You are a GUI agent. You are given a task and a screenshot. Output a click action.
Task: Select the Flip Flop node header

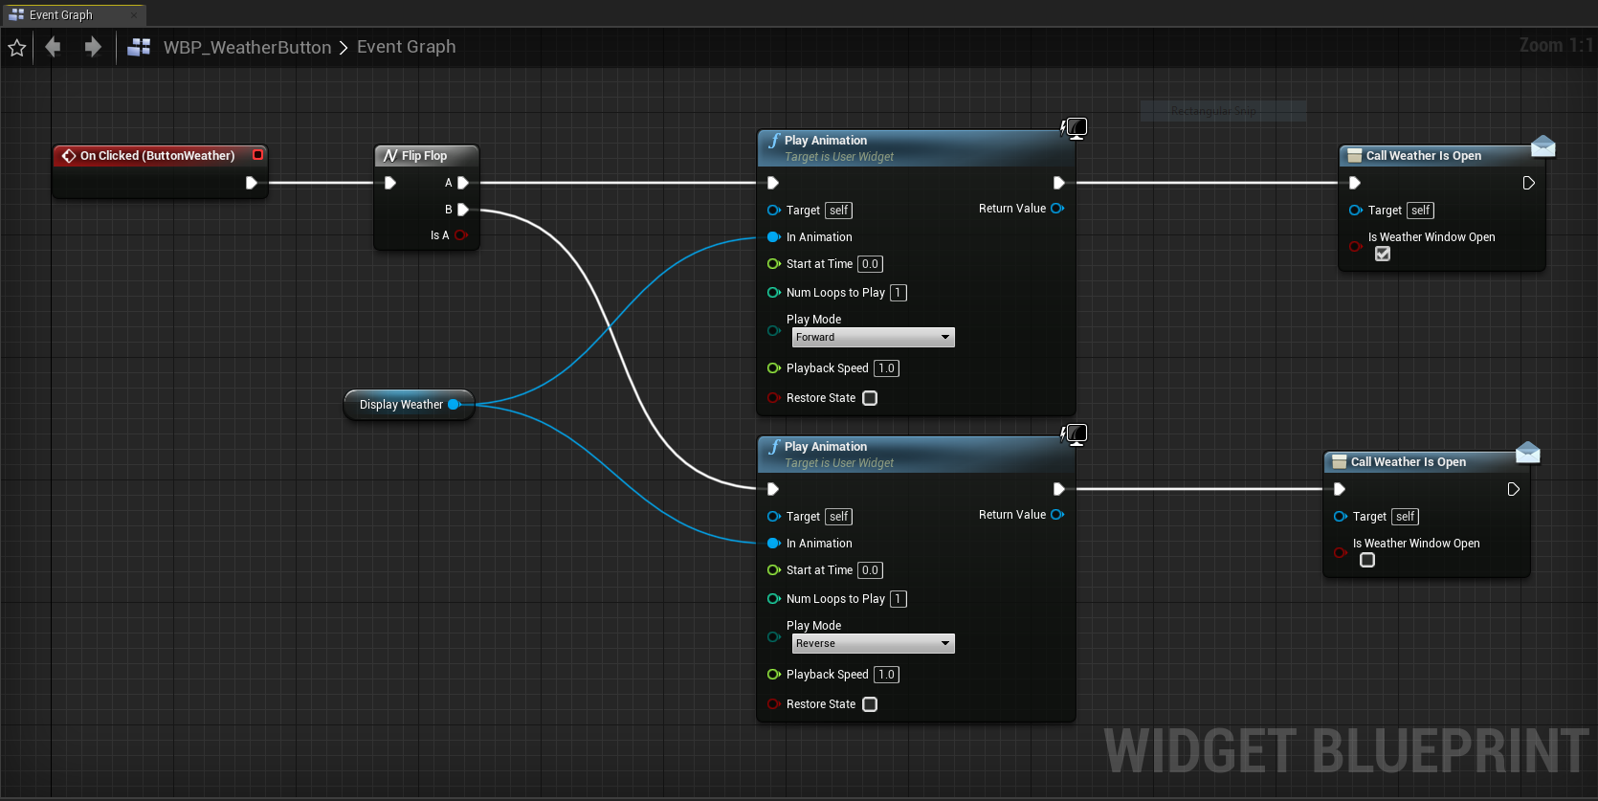(x=425, y=155)
